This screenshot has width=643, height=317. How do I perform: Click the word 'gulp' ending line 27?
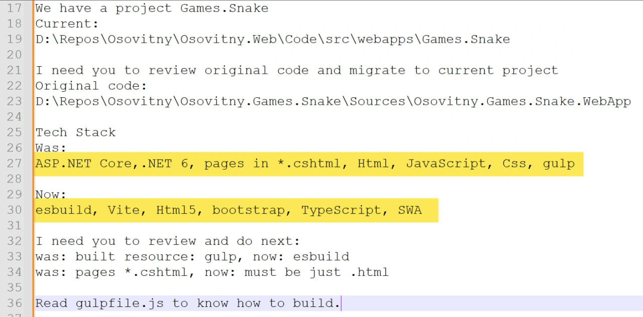(x=559, y=164)
